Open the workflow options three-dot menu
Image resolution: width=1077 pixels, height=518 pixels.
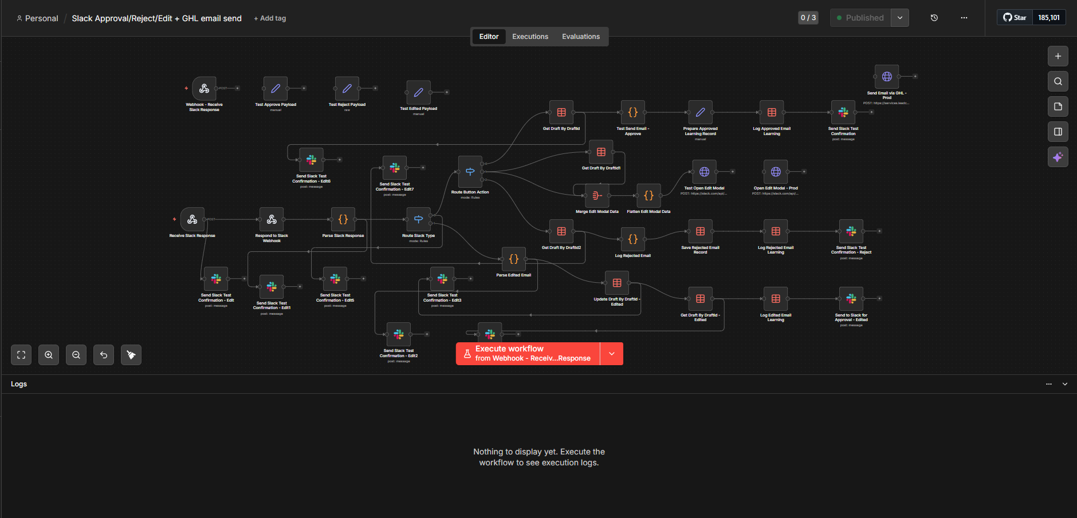(964, 18)
